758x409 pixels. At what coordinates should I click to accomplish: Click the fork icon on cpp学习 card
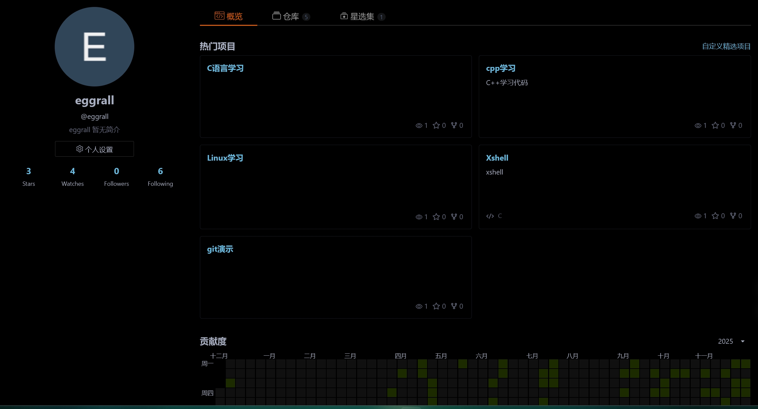coord(733,125)
